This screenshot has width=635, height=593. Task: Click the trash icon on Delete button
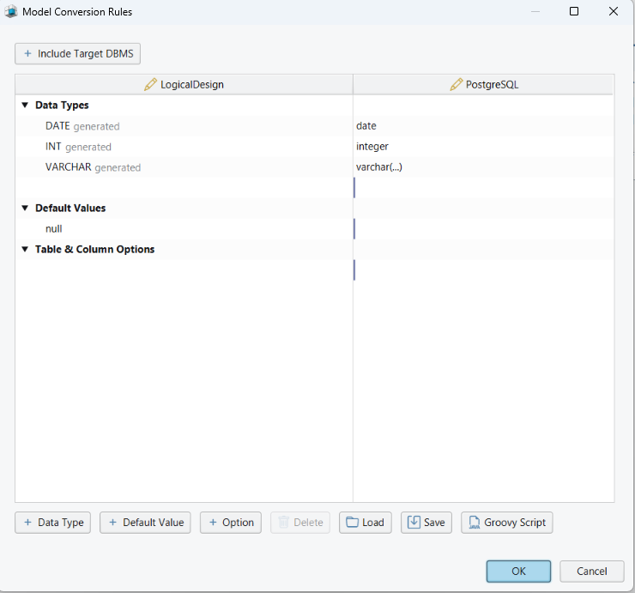283,522
